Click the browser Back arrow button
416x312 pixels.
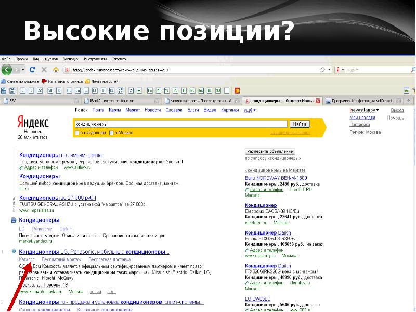pos(7,70)
